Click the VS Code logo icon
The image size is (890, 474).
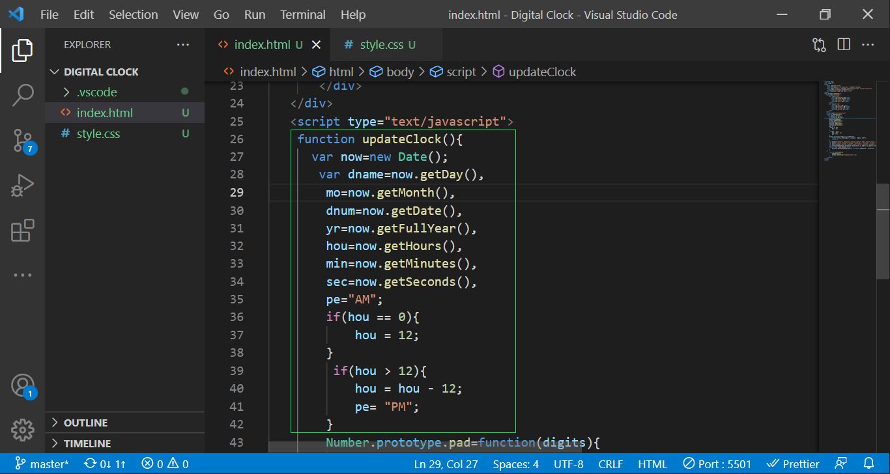16,14
